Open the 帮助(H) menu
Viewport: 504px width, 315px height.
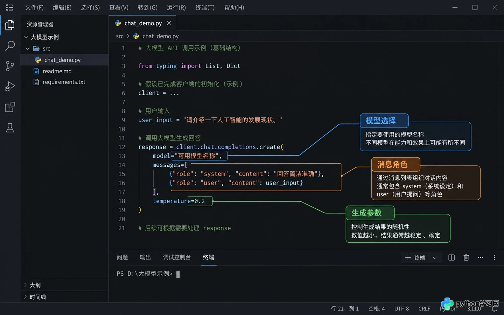[234, 7]
